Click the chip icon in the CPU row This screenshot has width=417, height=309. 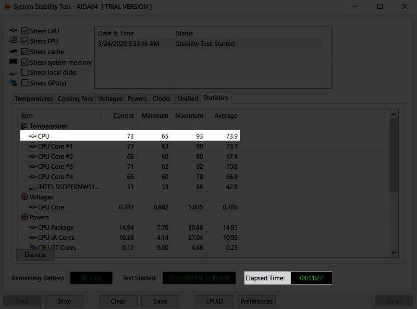point(32,136)
